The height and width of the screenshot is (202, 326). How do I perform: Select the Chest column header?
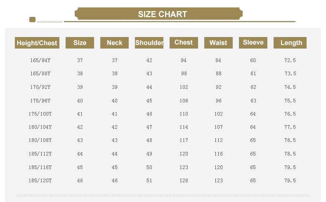pos(184,43)
